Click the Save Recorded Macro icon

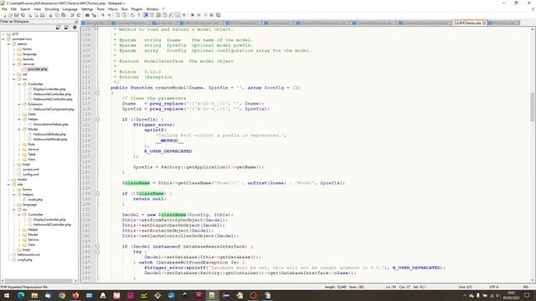coord(218,15)
